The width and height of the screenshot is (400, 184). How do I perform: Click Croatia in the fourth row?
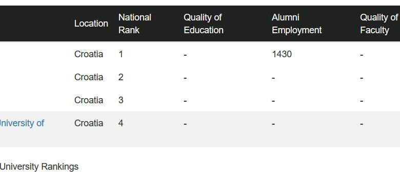[x=89, y=123]
